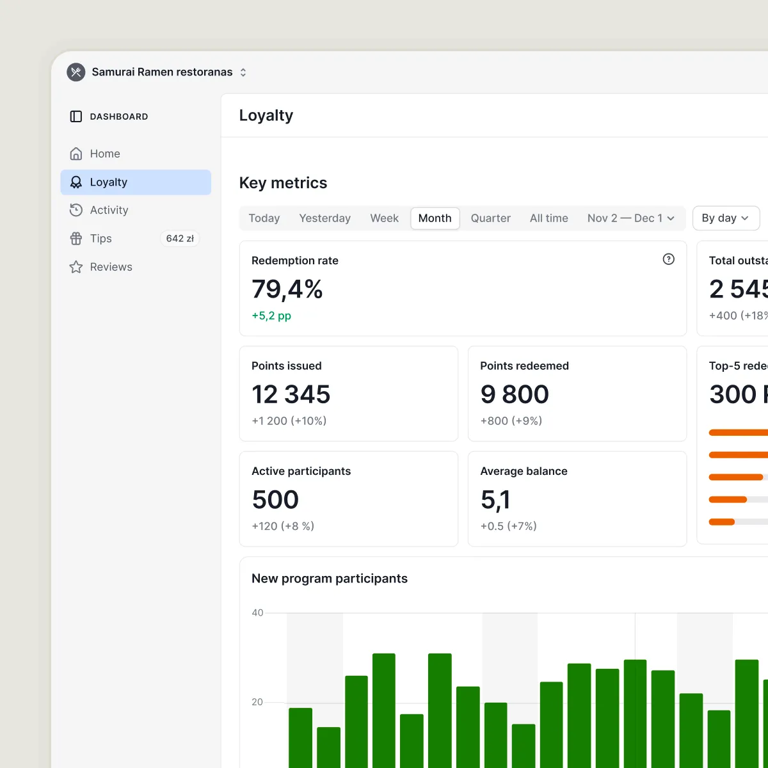Toggle the sidebar panel icon
This screenshot has height=768, width=768.
(x=76, y=116)
